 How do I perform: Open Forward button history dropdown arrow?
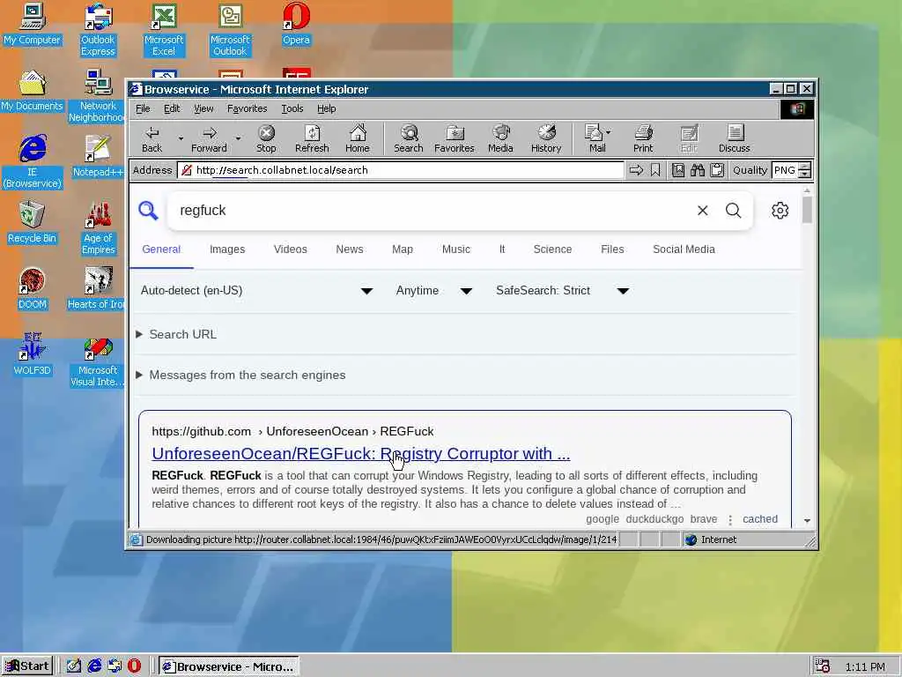tap(238, 138)
